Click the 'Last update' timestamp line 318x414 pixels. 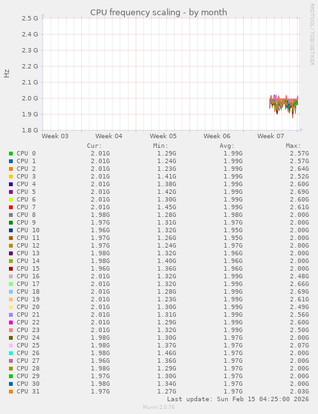click(x=238, y=399)
